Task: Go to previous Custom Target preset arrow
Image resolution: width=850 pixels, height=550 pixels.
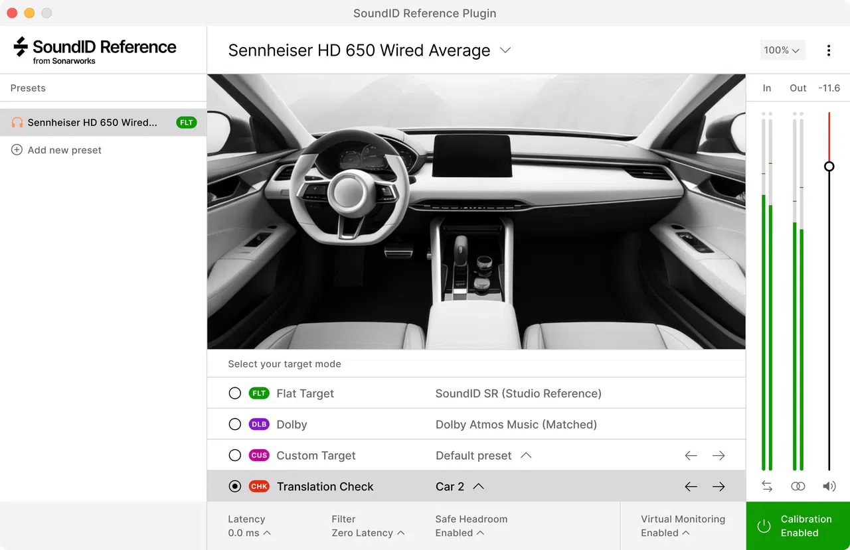Action: [691, 456]
